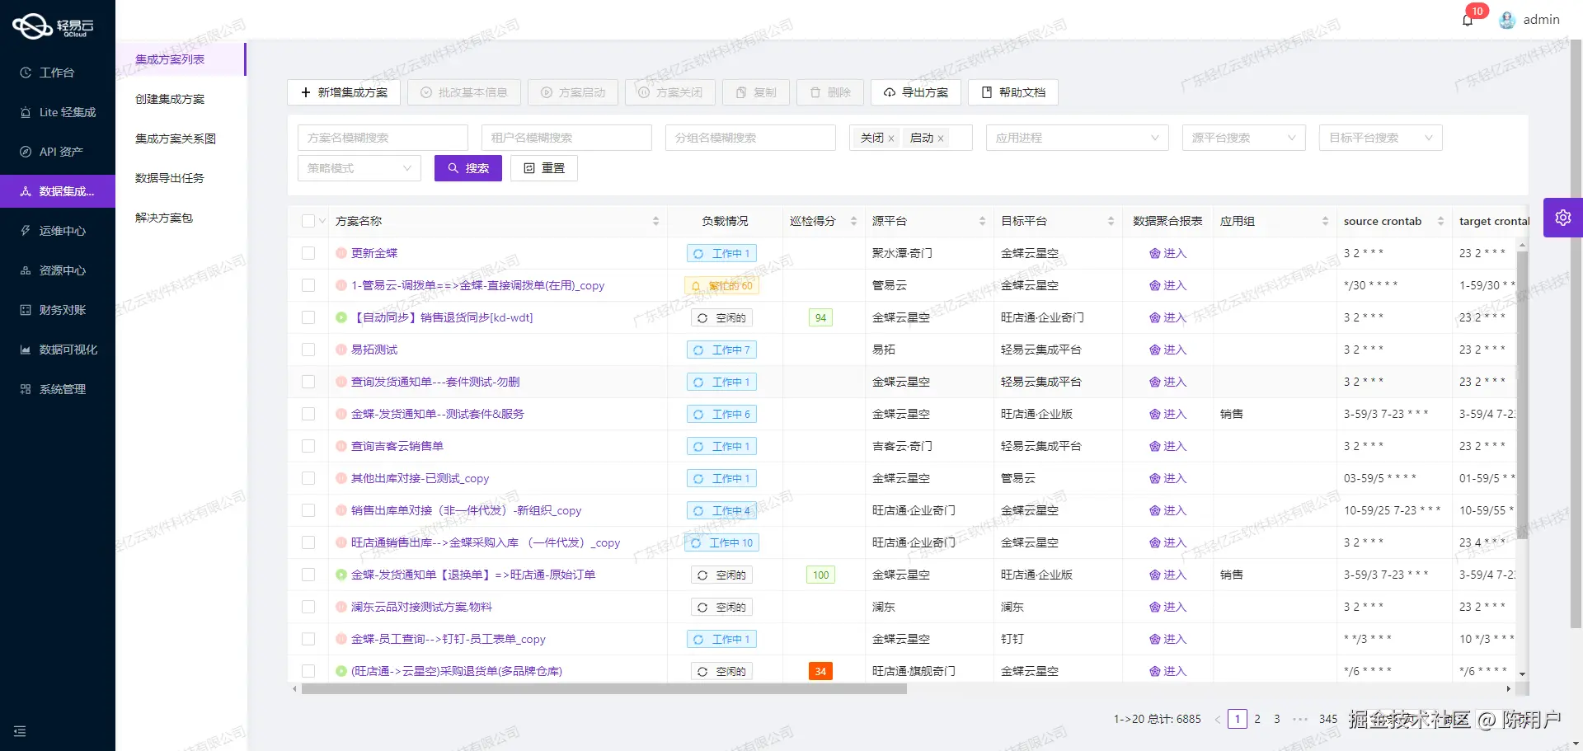The image size is (1583, 751).
Task: Open the 策略模式 dropdown
Action: pyautogui.click(x=359, y=168)
